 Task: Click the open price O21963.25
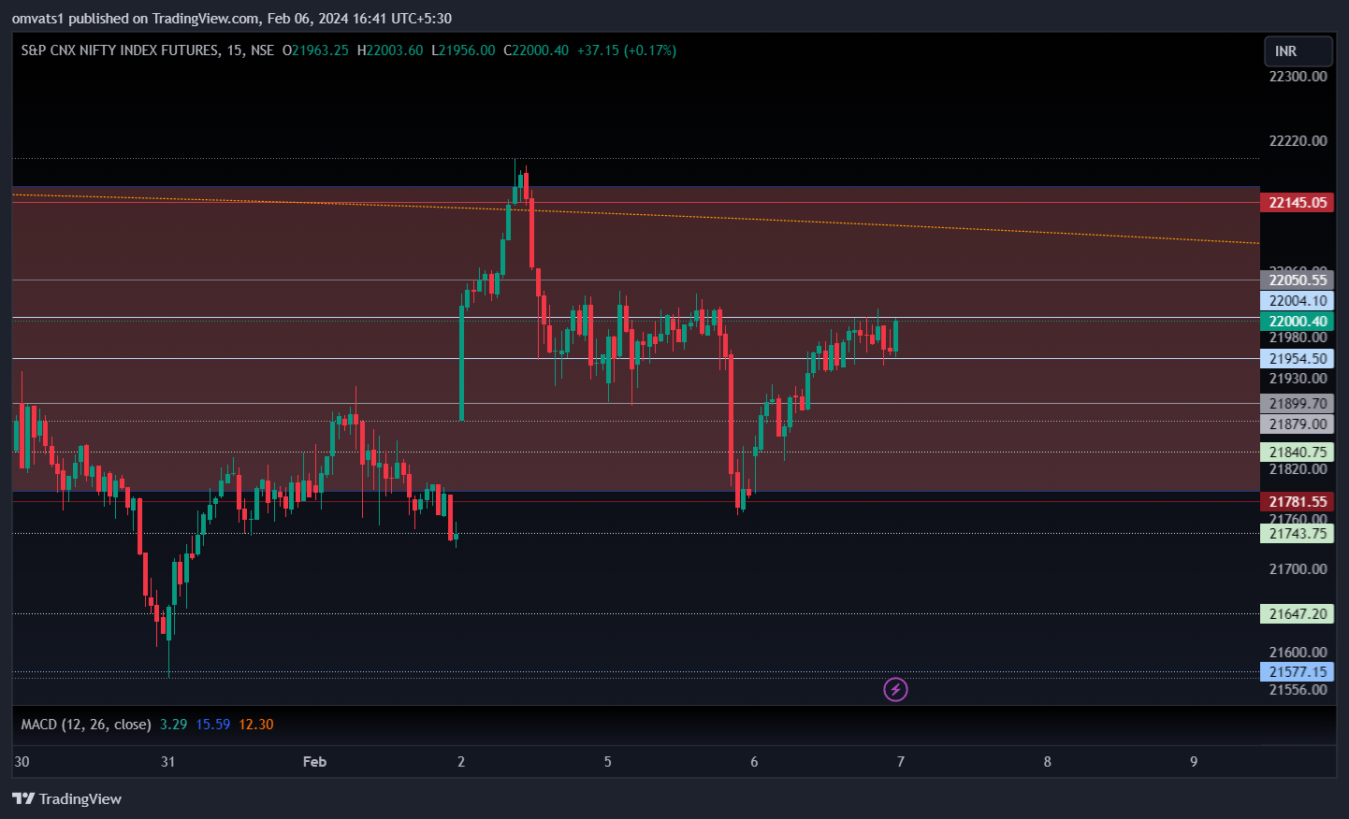[x=315, y=50]
